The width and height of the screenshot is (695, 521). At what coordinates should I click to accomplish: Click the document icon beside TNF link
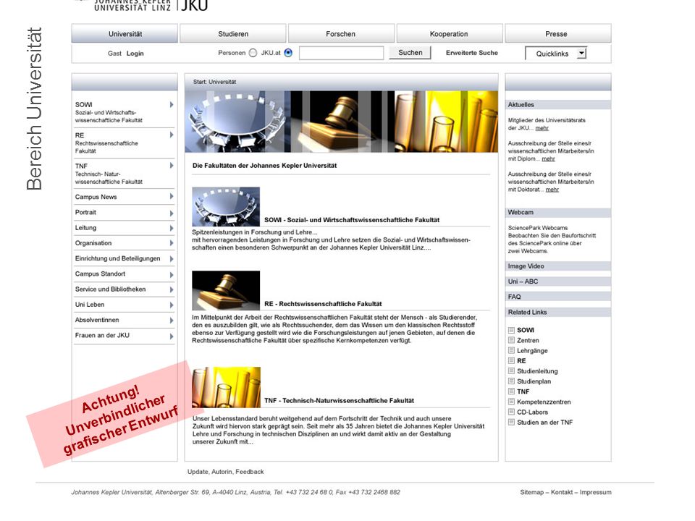[511, 391]
